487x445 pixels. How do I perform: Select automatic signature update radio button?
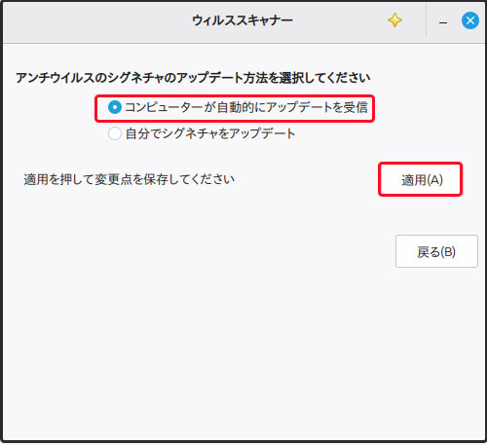point(115,107)
